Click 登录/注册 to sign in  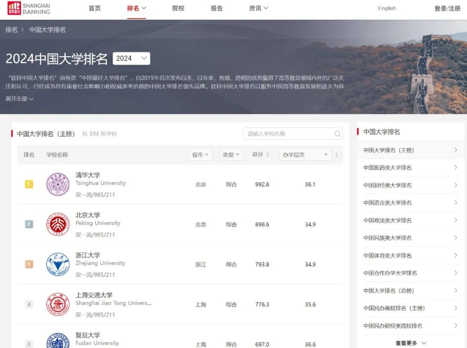pyautogui.click(x=448, y=8)
